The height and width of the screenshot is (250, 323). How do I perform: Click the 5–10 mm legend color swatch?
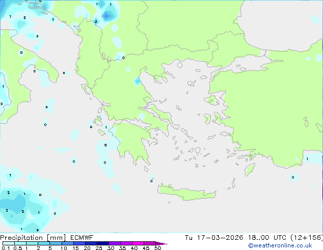56,243
